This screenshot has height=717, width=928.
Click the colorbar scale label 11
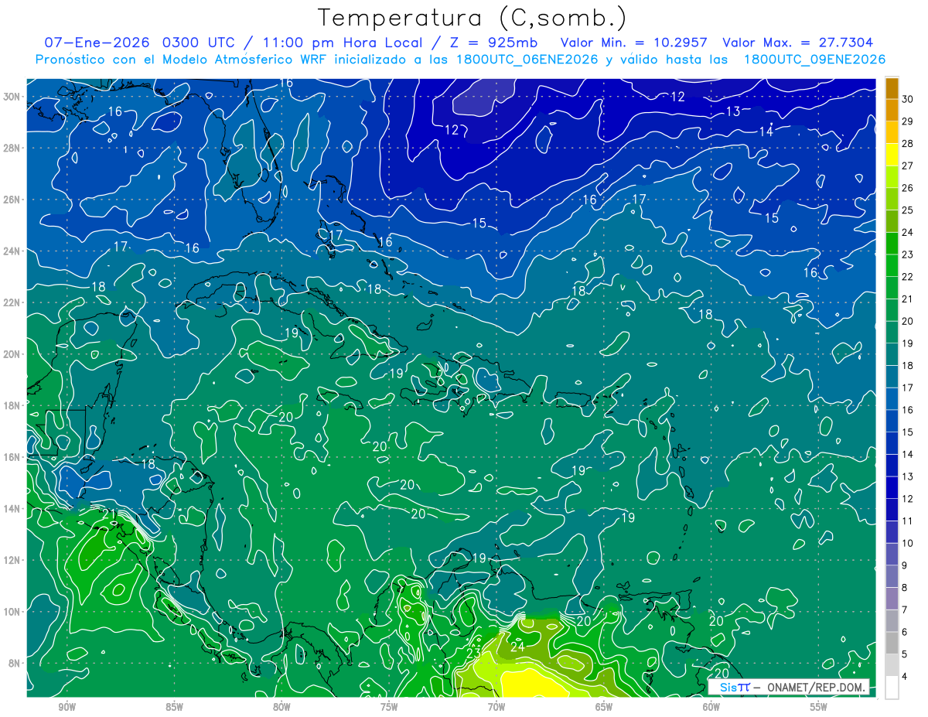tap(908, 521)
